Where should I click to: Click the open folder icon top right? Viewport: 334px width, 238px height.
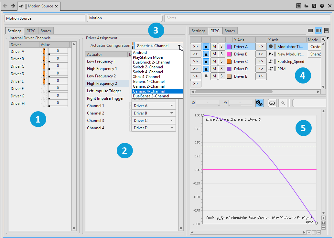(x=307, y=6)
